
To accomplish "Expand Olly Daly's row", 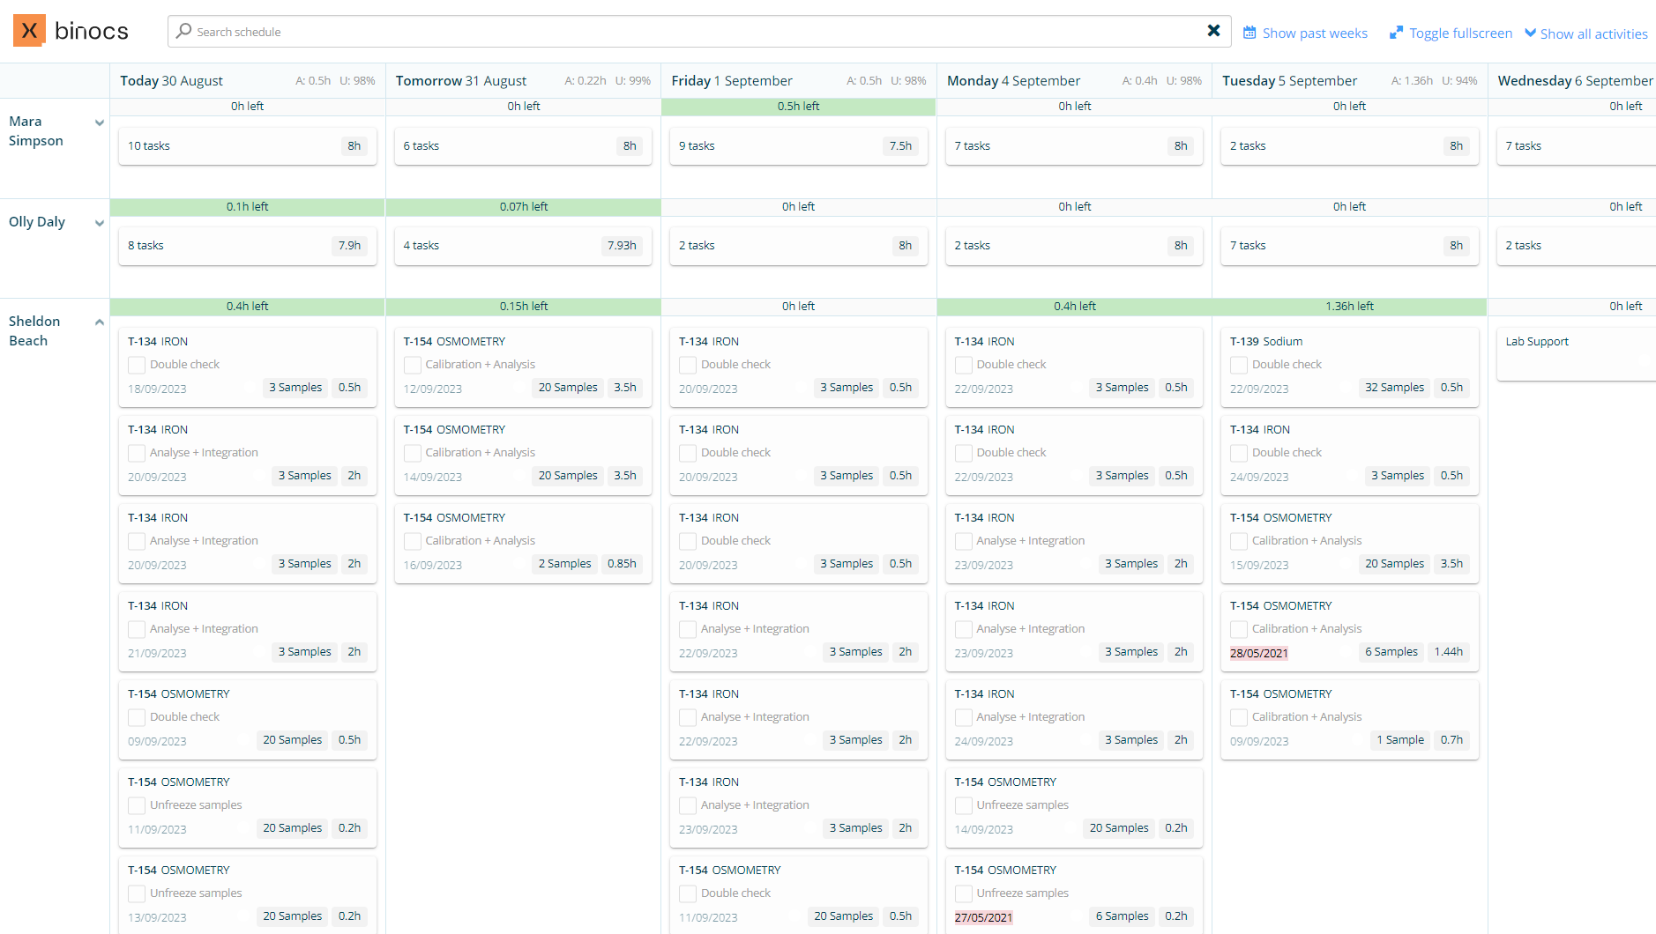I will 100,223.
